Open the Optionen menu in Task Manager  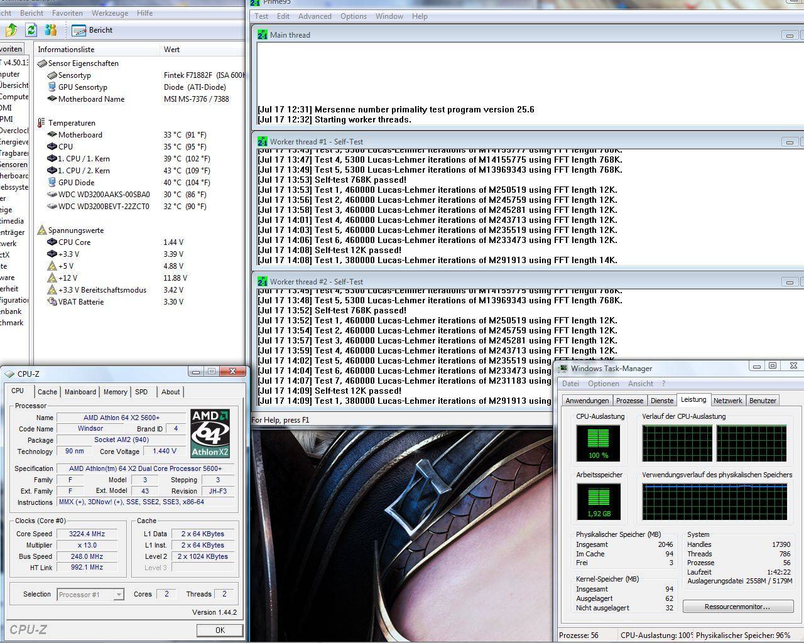[x=603, y=384]
